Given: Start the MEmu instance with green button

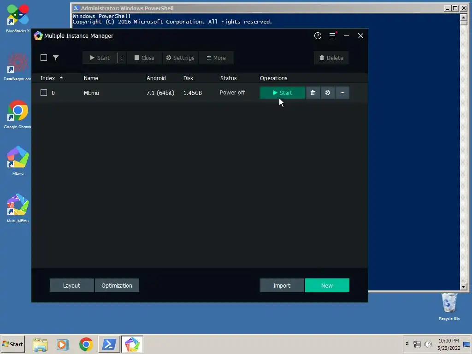Looking at the screenshot, I should 283,93.
